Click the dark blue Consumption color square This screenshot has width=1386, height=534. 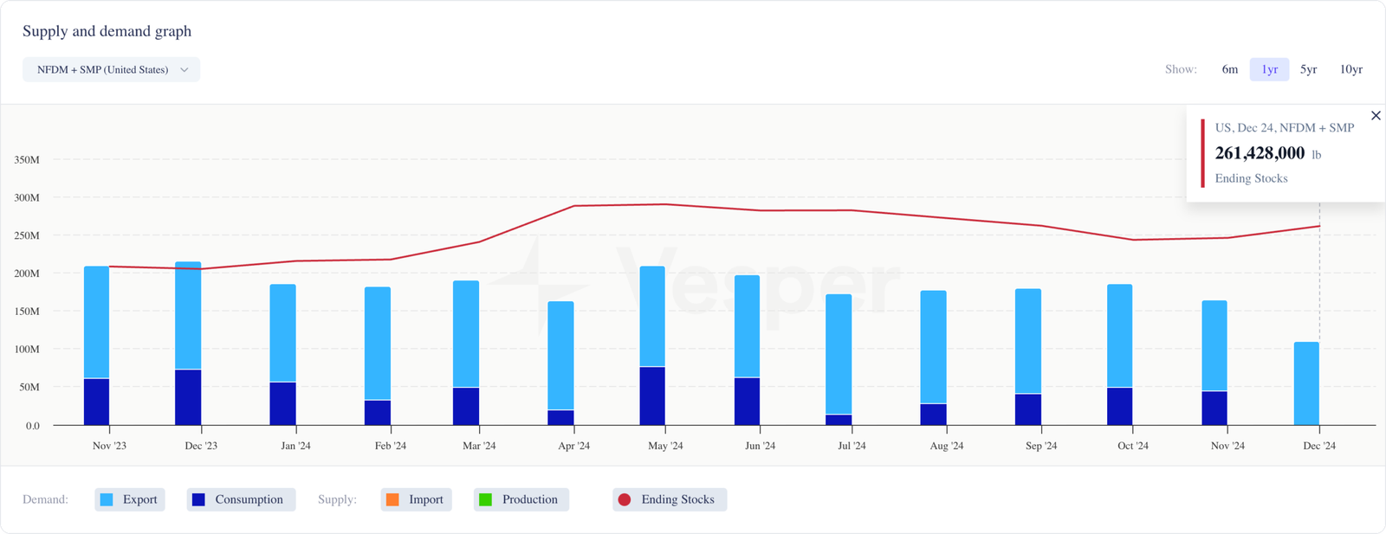[198, 499]
